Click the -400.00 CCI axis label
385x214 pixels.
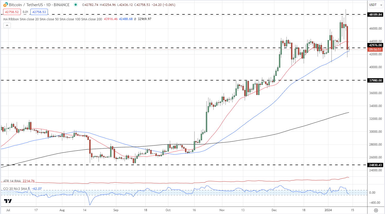coord(374,203)
